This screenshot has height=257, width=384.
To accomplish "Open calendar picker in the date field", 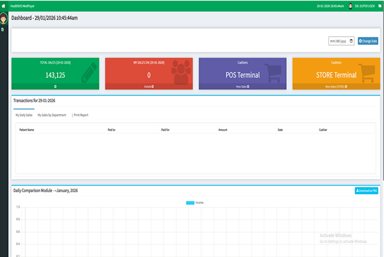I will coord(351,41).
